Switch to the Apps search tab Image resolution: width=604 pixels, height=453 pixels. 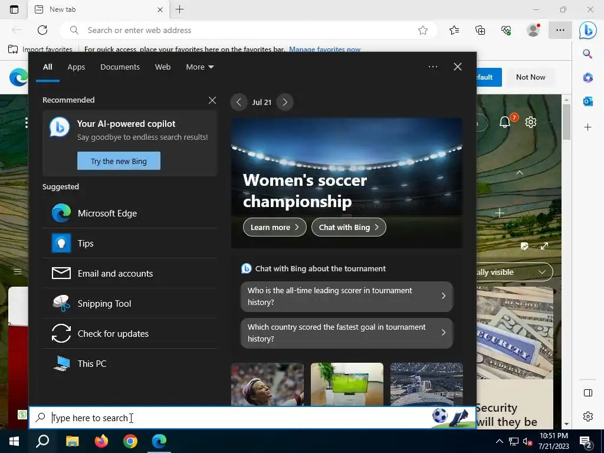click(76, 67)
